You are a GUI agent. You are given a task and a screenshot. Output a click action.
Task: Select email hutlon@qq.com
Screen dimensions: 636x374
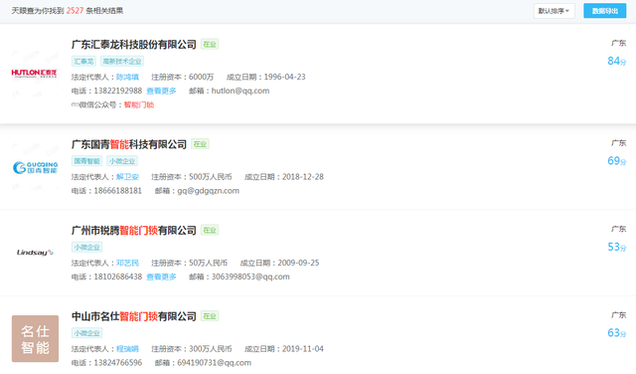pyautogui.click(x=240, y=91)
